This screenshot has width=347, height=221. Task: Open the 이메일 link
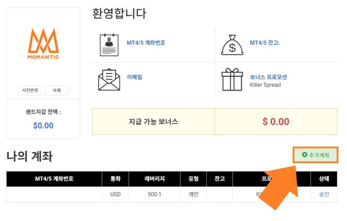coord(134,77)
